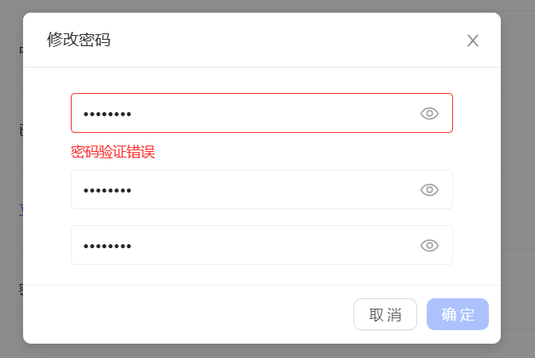Click the 取消 button
This screenshot has height=358, width=535.
[x=385, y=314]
